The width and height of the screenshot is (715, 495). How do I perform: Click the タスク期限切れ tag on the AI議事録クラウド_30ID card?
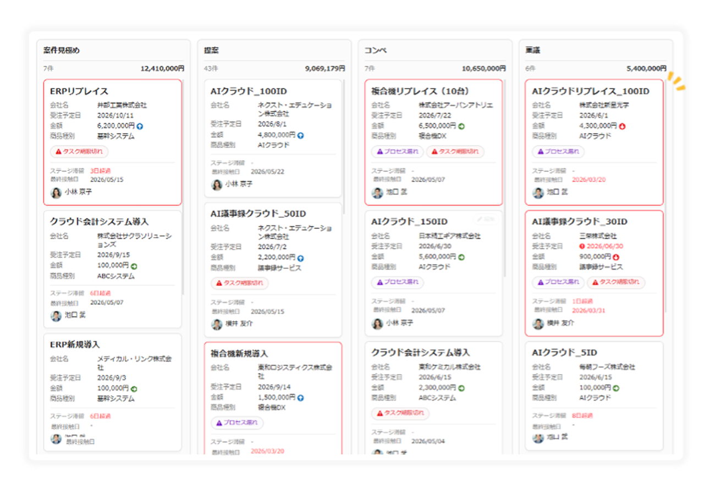tap(616, 282)
